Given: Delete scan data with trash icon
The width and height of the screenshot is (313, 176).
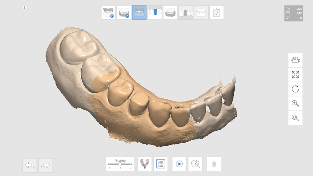Looking at the screenshot, I should point(214,164).
